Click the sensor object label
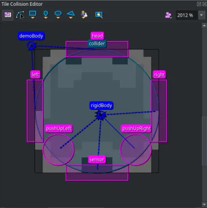Screen dimensions: 207x208 [97, 159]
